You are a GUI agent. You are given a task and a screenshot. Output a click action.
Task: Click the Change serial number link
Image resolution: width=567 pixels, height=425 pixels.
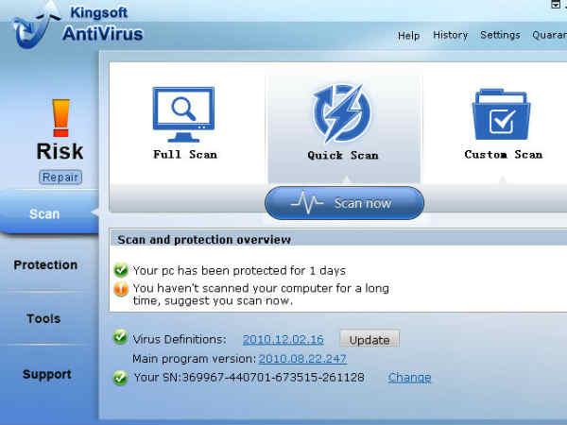[409, 378]
